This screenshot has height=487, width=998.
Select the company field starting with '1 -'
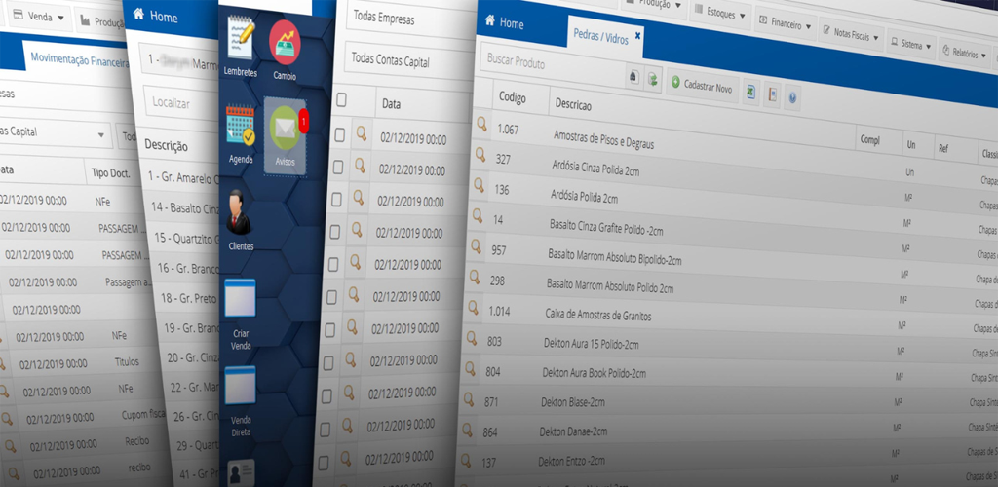point(180,63)
